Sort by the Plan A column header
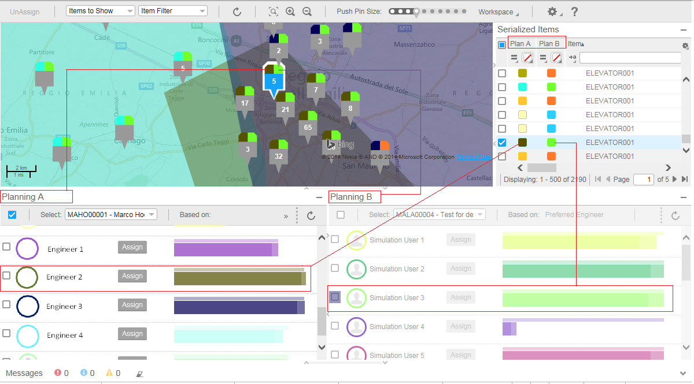Image resolution: width=694 pixels, height=384 pixels. (x=520, y=44)
